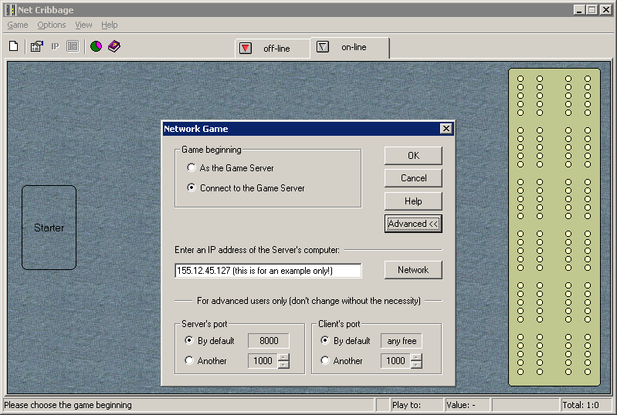Increase Client's port spinner value
Screen dimensions: 617x415
(x=416, y=357)
